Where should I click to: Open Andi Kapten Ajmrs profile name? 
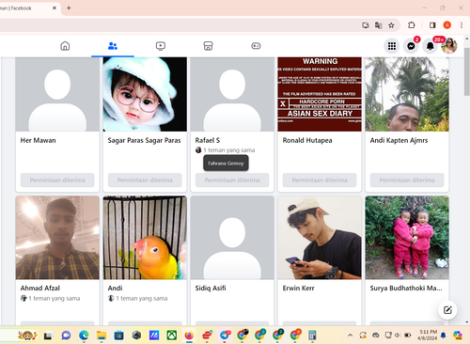(x=399, y=140)
